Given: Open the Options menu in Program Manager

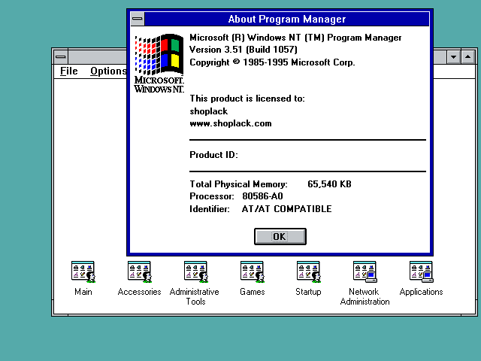Looking at the screenshot, I should (108, 71).
